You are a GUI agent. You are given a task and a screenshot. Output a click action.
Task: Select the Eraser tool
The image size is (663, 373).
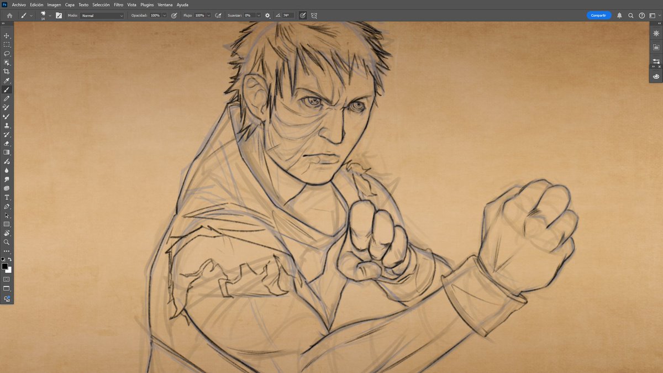pyautogui.click(x=7, y=143)
